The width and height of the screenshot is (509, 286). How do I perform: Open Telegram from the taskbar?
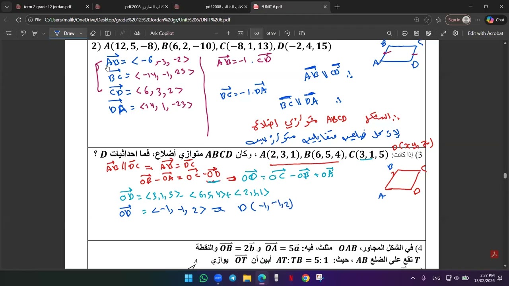[x=233, y=278]
